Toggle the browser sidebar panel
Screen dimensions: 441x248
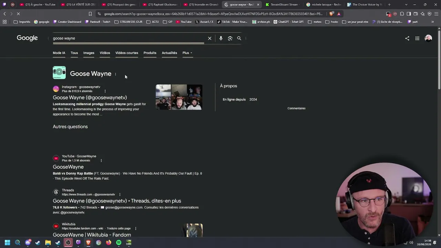(x=409, y=14)
